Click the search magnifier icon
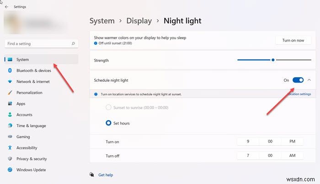Screen dimensions: 320x184 pyautogui.click(x=73, y=44)
